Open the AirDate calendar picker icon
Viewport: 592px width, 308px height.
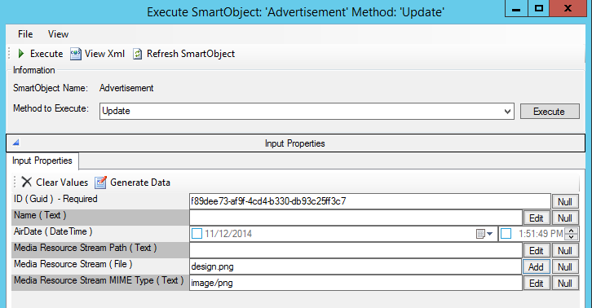click(x=484, y=234)
